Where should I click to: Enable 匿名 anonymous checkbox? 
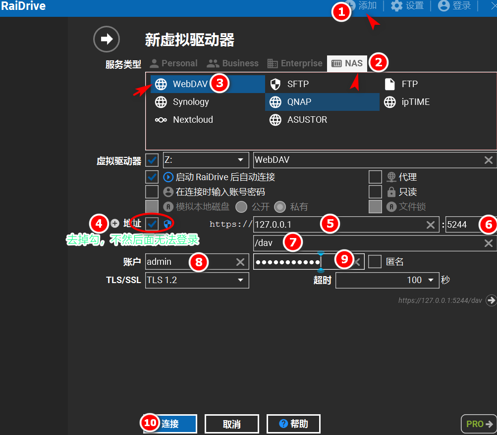(x=375, y=262)
